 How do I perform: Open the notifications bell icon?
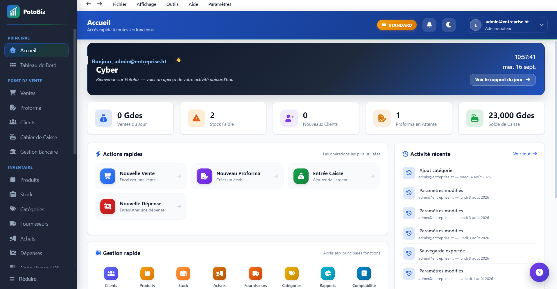[x=429, y=25]
